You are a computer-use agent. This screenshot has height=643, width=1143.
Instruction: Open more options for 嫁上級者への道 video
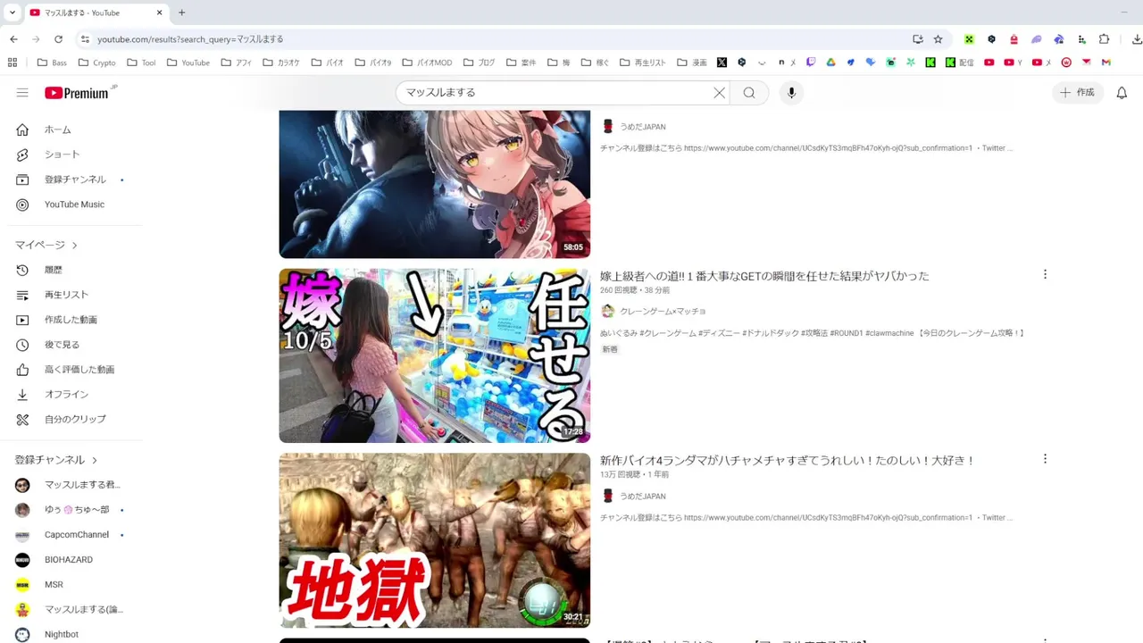tap(1045, 275)
